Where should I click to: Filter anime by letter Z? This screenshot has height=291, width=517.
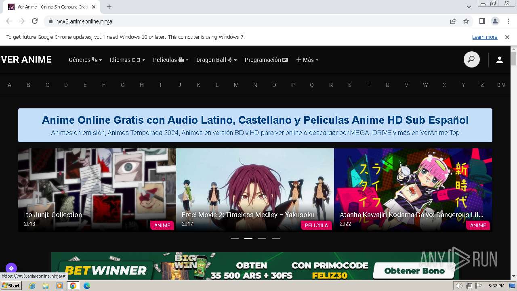tap(482, 85)
